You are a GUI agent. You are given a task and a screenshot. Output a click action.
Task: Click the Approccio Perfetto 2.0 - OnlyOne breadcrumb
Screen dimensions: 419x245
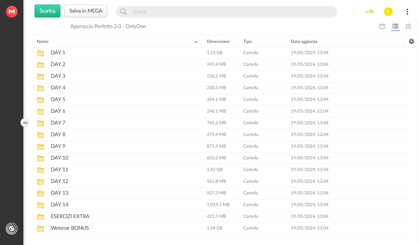pyautogui.click(x=108, y=26)
